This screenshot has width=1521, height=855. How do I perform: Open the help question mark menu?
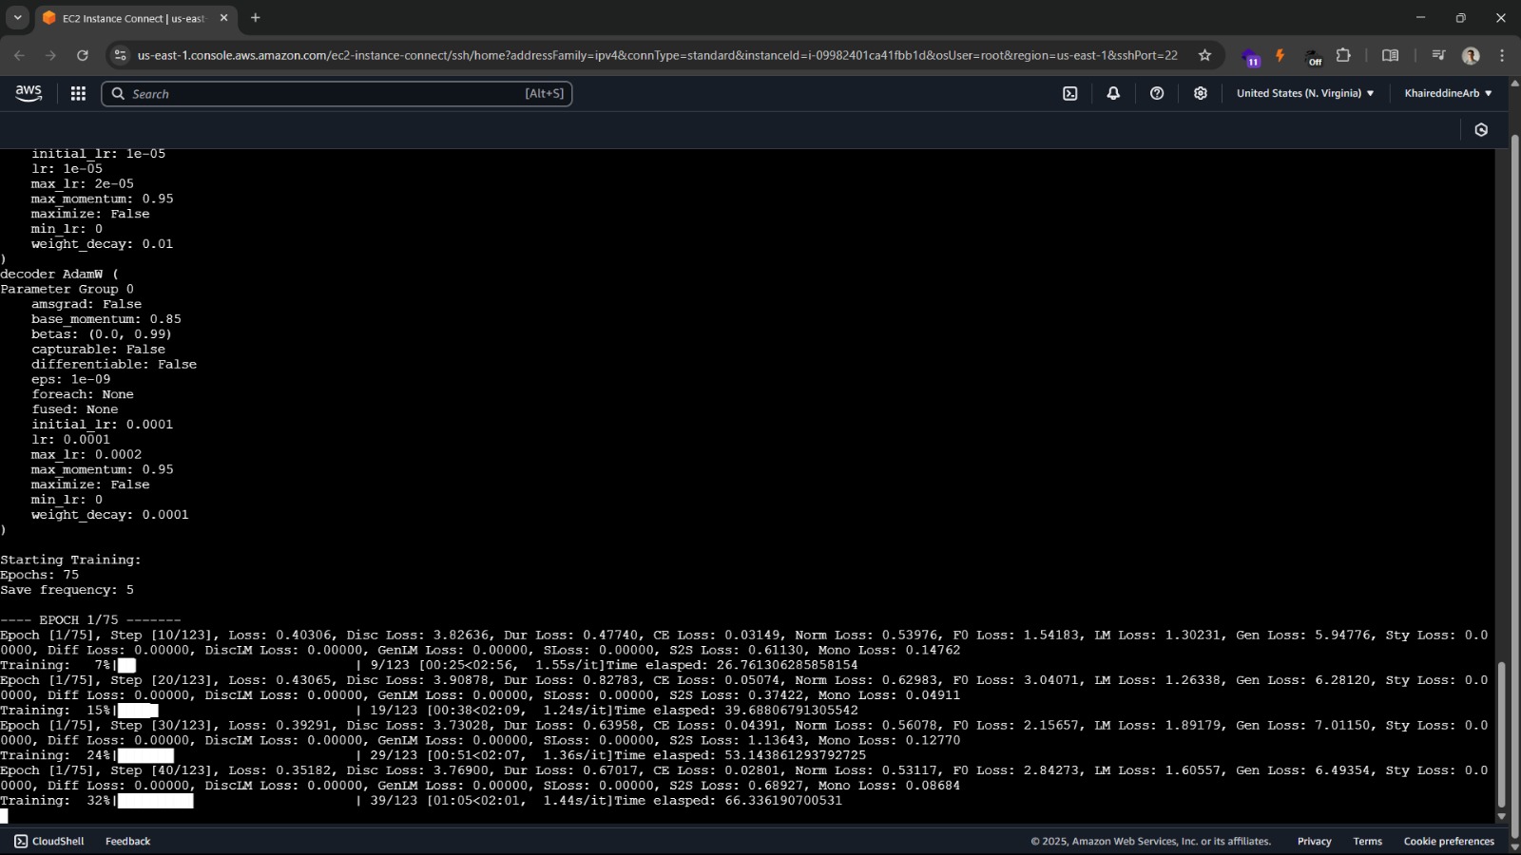click(1157, 93)
